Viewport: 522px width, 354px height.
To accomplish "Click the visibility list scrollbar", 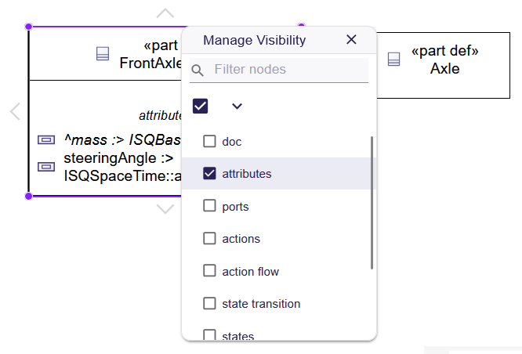I will (x=372, y=204).
